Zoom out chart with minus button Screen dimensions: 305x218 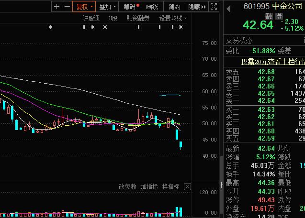pos(67,7)
